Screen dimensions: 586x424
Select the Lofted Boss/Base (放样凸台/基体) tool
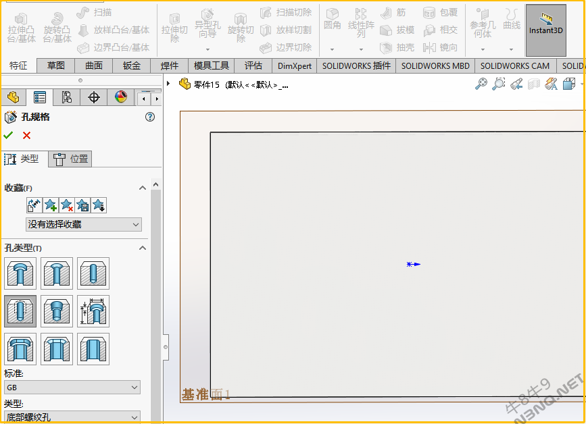[114, 30]
